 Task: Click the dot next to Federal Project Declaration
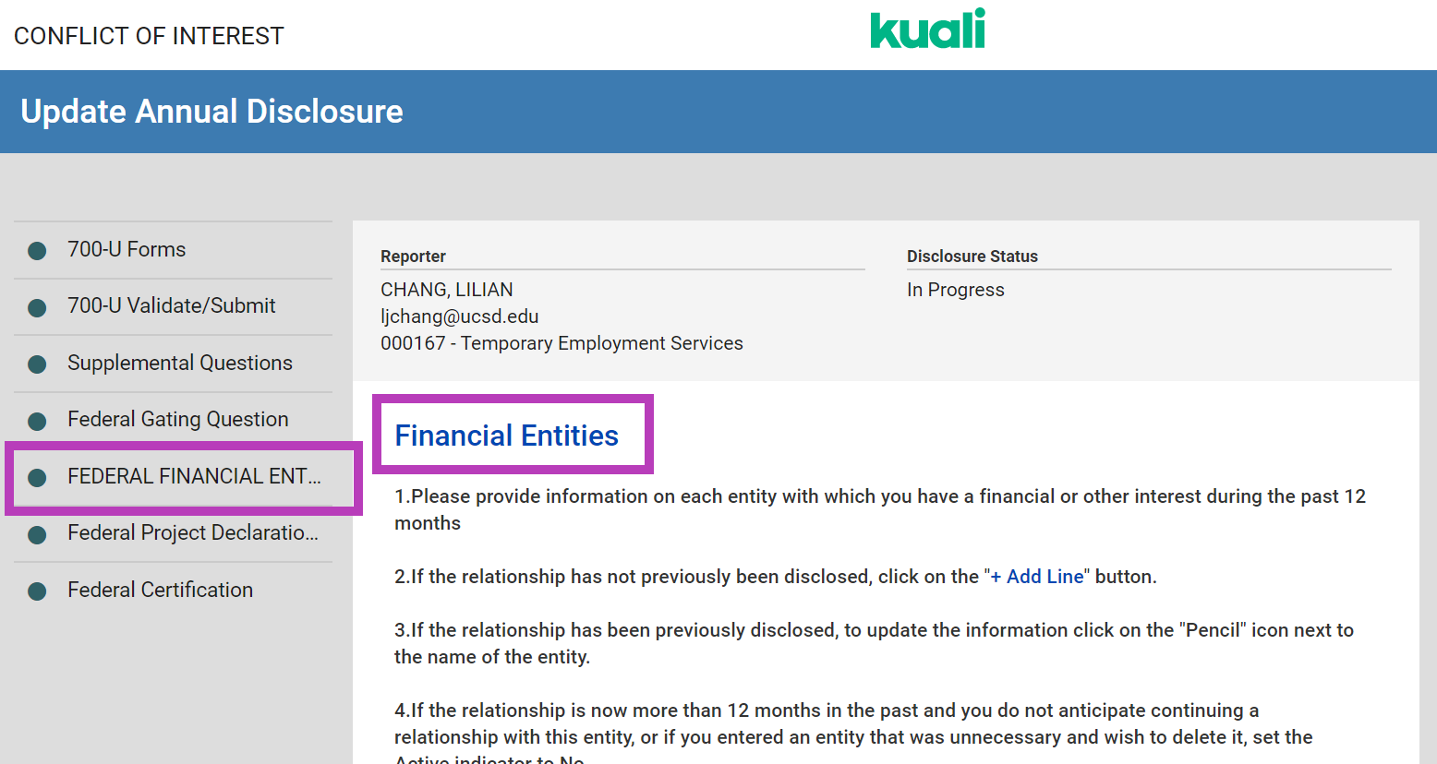click(x=37, y=532)
